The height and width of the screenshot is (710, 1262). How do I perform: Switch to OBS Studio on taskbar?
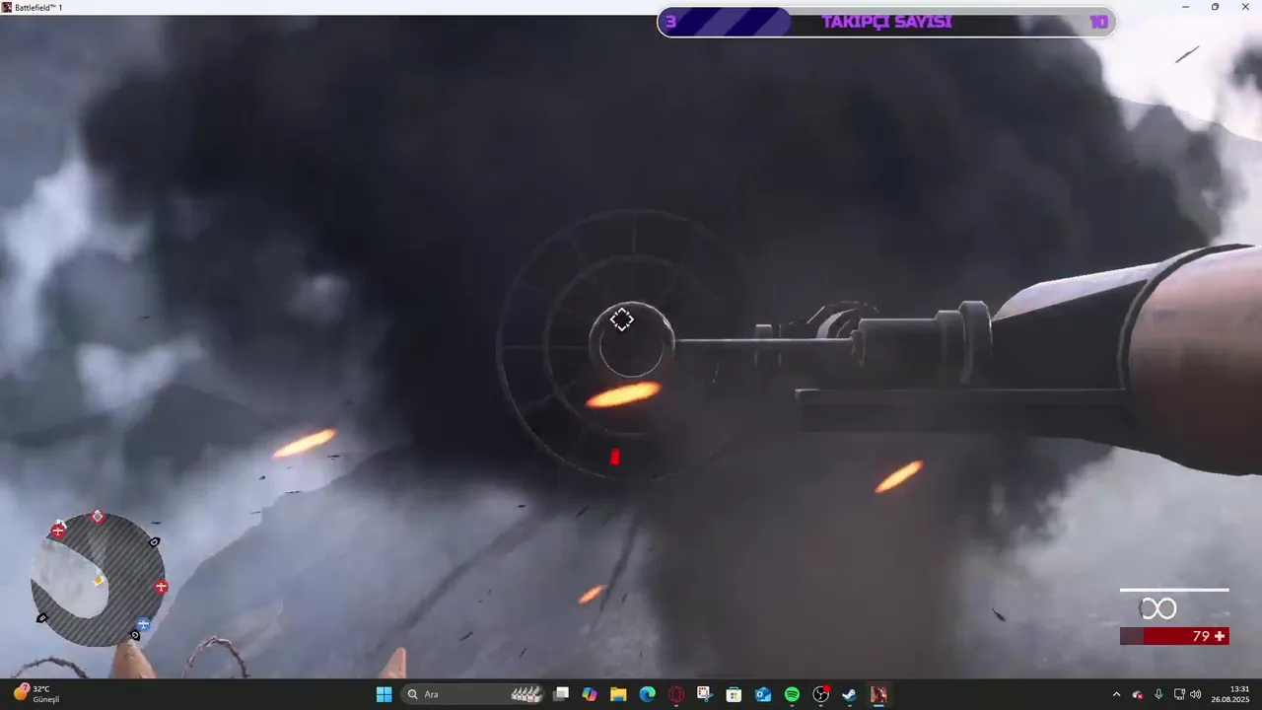pos(820,694)
